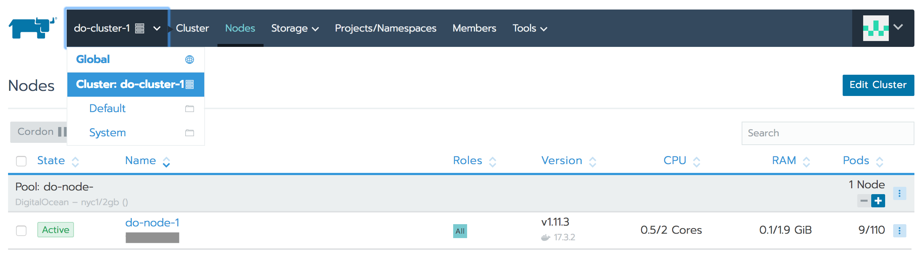Click the user avatar image
The width and height of the screenshot is (921, 263).
[876, 28]
